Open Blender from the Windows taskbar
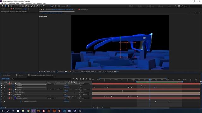Image resolution: width=202 pixels, height=113 pixels. 59,111
